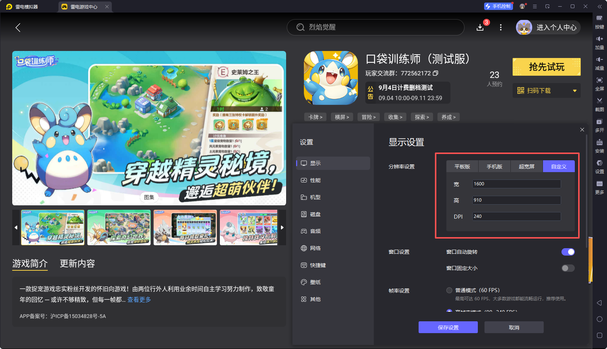
Task: Click 卡牌 tag
Action: [315, 117]
